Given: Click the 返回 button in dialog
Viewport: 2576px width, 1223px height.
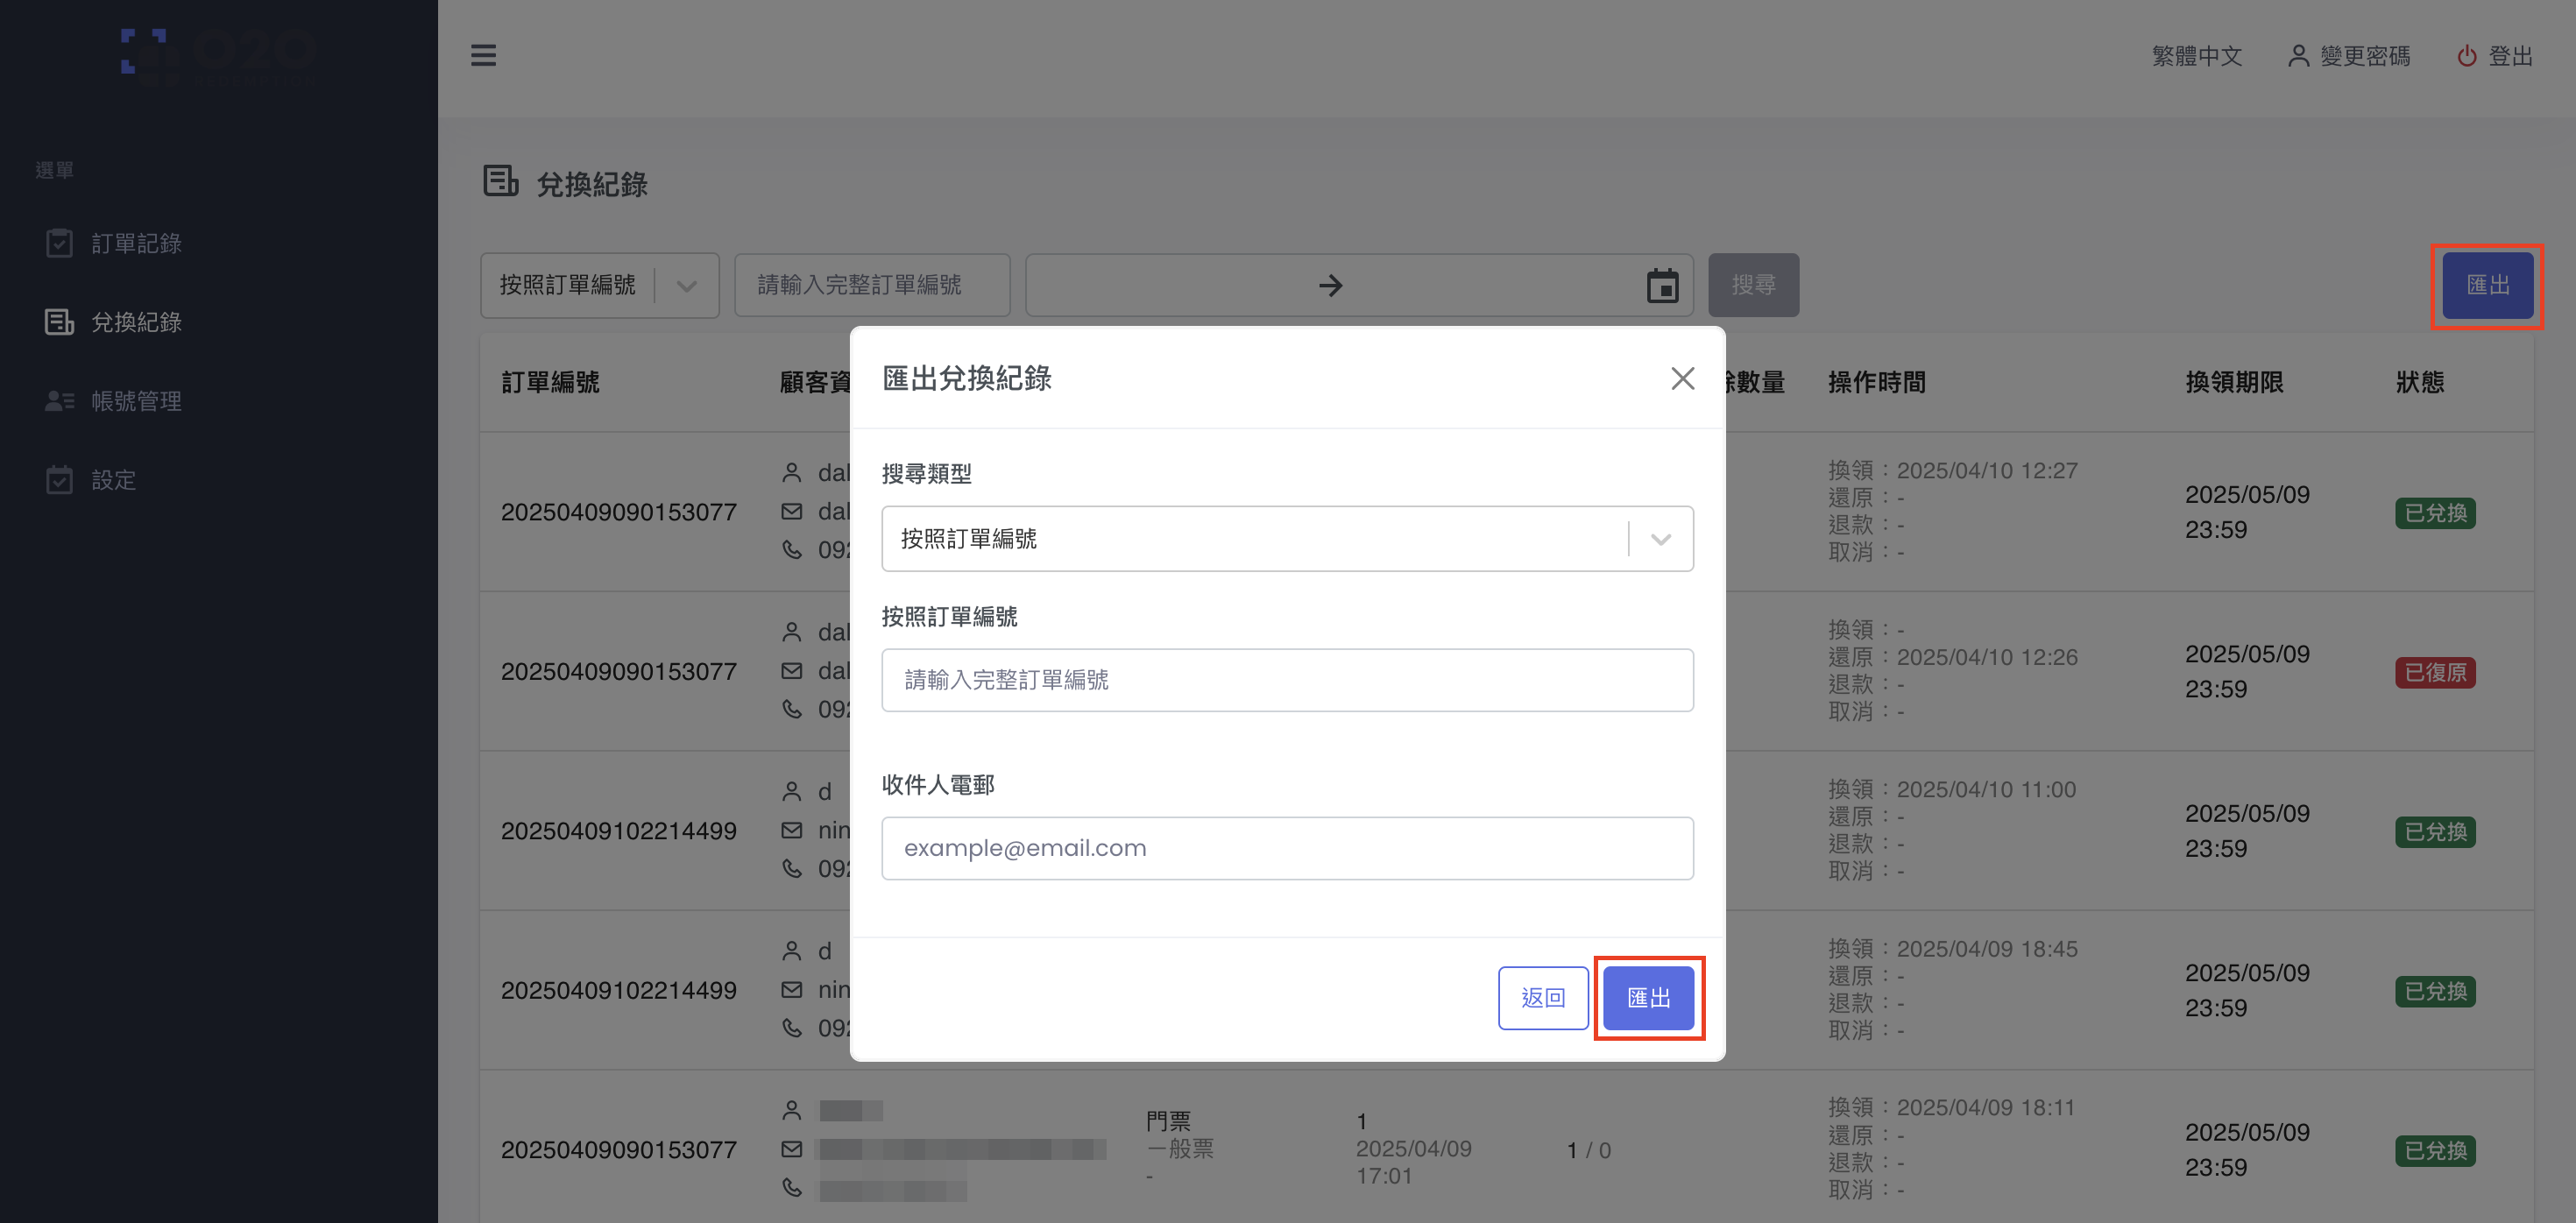Looking at the screenshot, I should tap(1543, 998).
